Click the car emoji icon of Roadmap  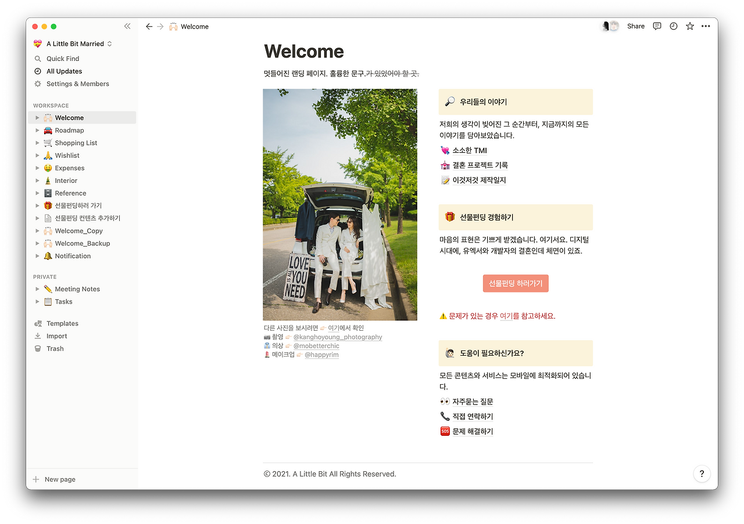[x=48, y=131]
